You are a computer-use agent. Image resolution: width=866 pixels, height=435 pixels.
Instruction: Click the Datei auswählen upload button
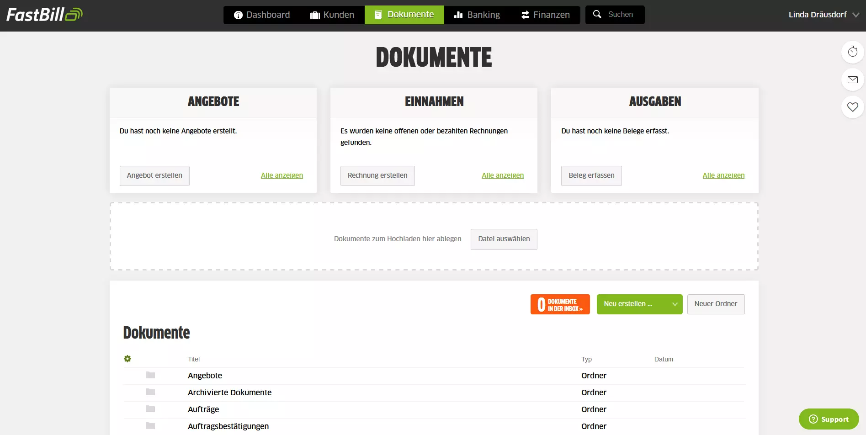tap(504, 239)
